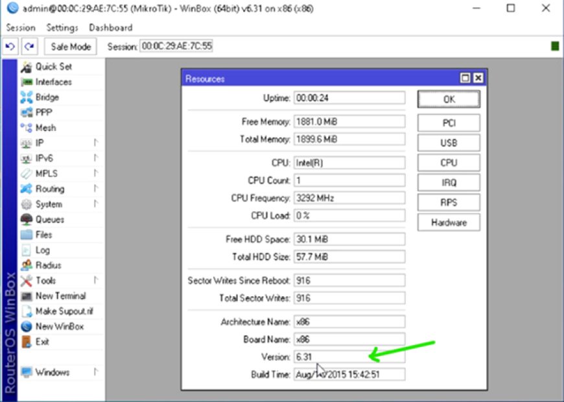This screenshot has height=402, width=564.
Task: Click the CPU button in Resources
Action: tap(449, 163)
